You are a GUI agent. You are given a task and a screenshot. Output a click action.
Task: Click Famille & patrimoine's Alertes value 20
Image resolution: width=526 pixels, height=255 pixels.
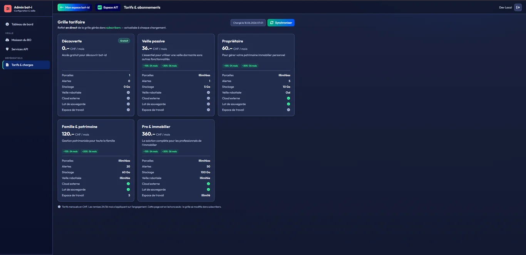click(x=128, y=166)
